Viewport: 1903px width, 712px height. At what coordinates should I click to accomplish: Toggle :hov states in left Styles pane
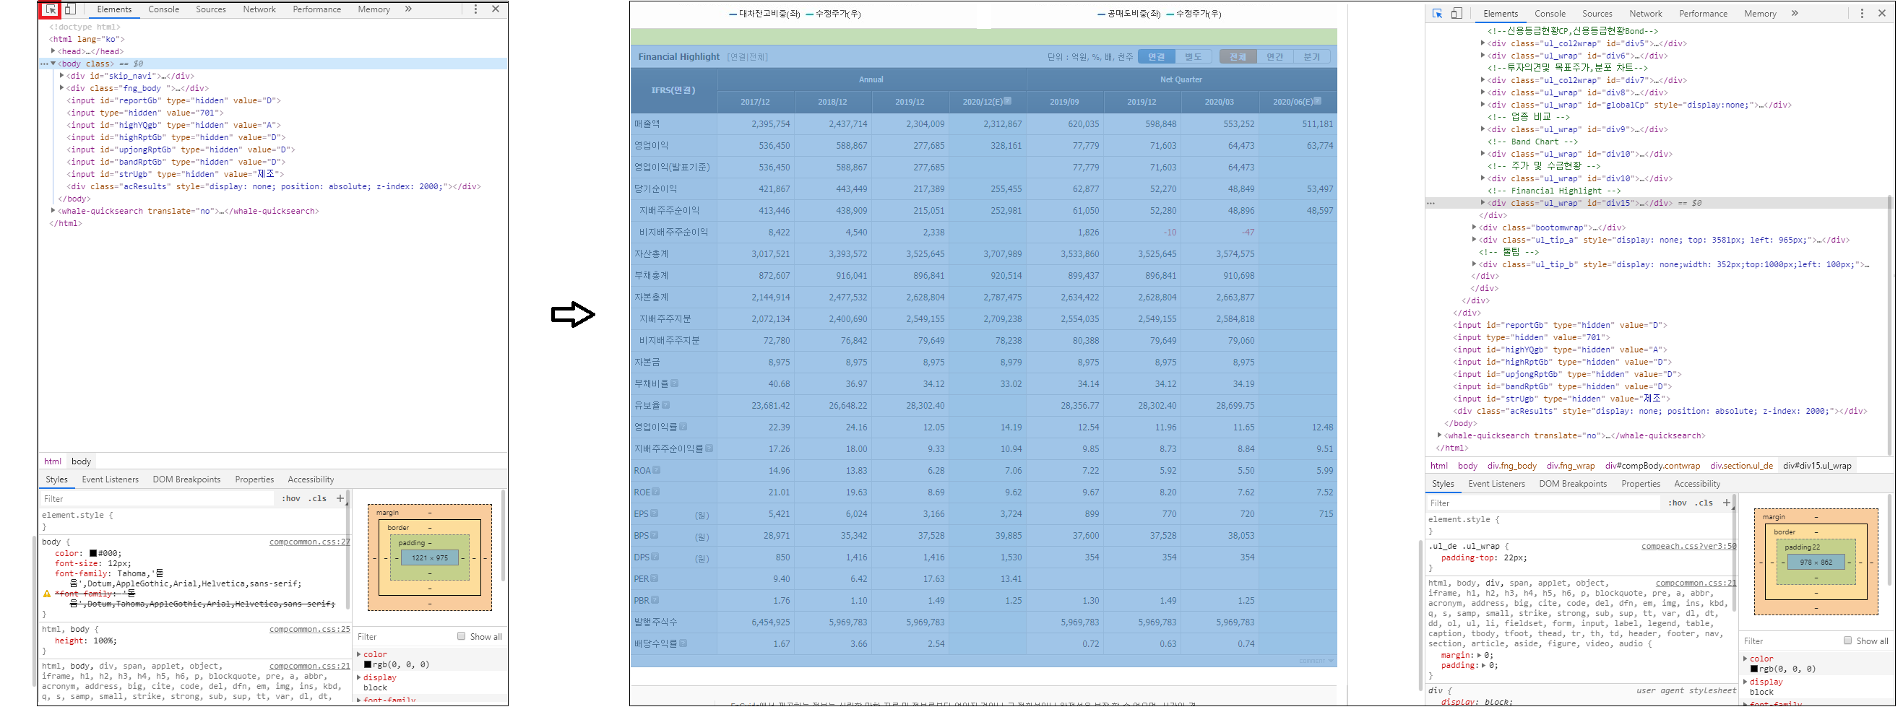click(291, 498)
